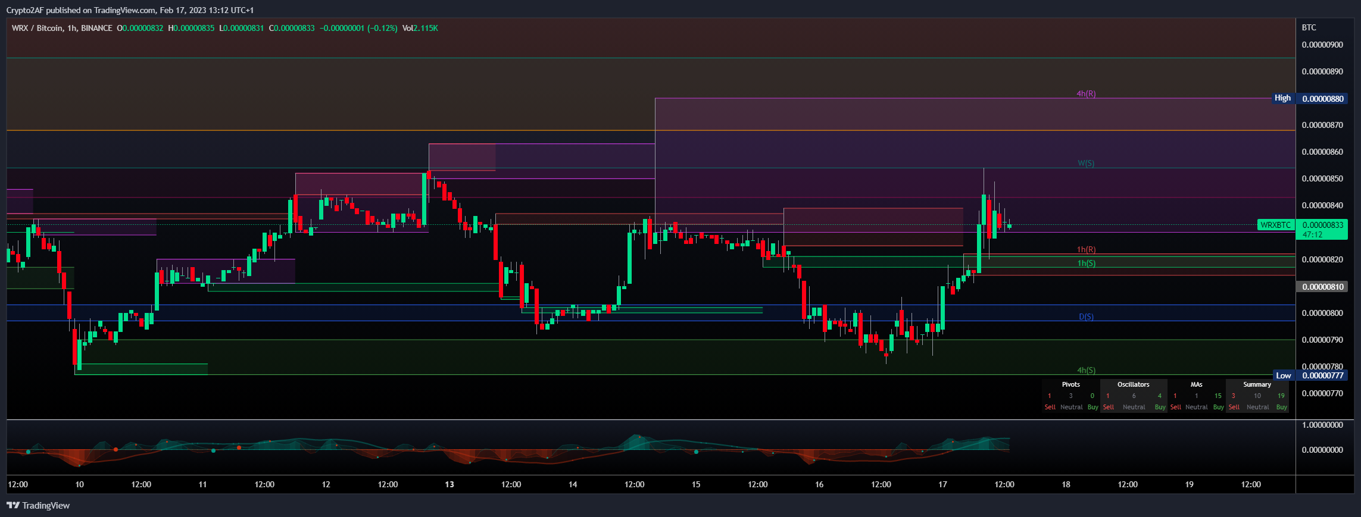Click the Oscillators Buy label
Viewport: 1361px width, 517px height.
[x=1160, y=407]
